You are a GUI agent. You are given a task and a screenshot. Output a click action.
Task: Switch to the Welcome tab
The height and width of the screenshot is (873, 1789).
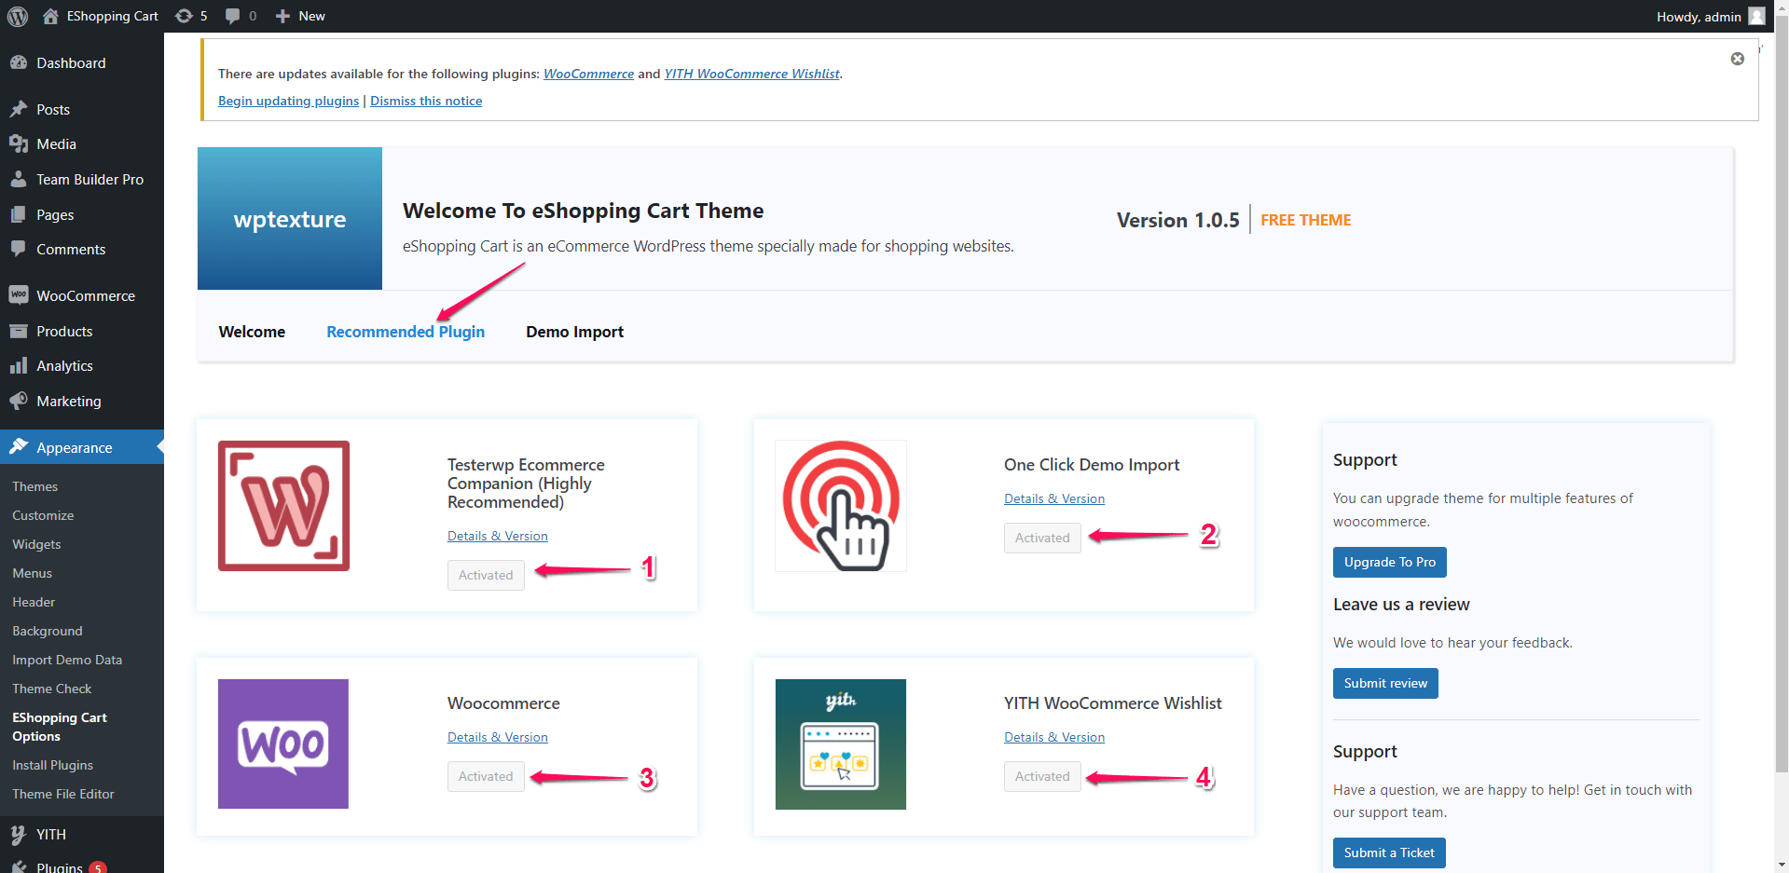click(252, 332)
